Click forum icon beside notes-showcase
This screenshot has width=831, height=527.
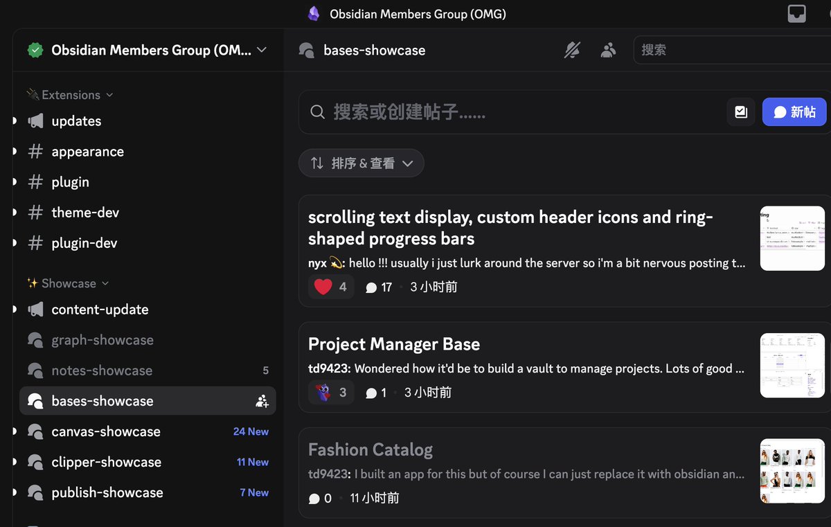[35, 370]
